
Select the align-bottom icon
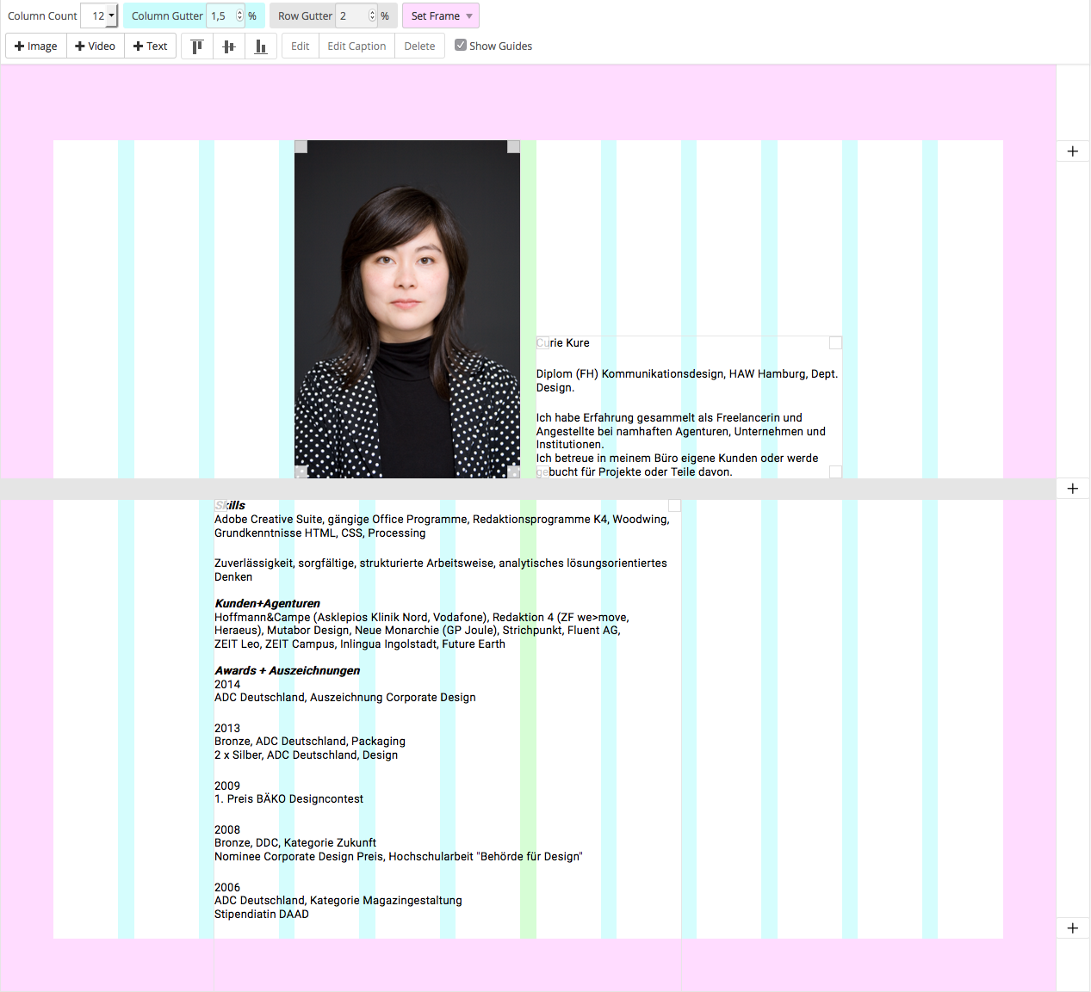click(x=260, y=46)
